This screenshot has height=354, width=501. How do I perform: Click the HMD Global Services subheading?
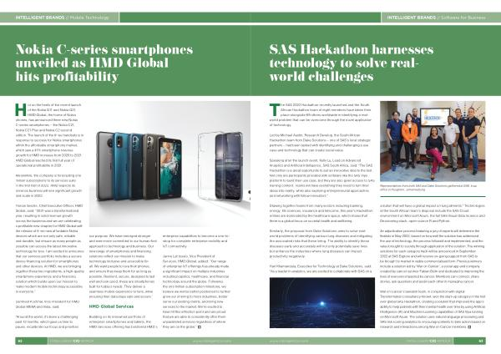click(x=111, y=306)
